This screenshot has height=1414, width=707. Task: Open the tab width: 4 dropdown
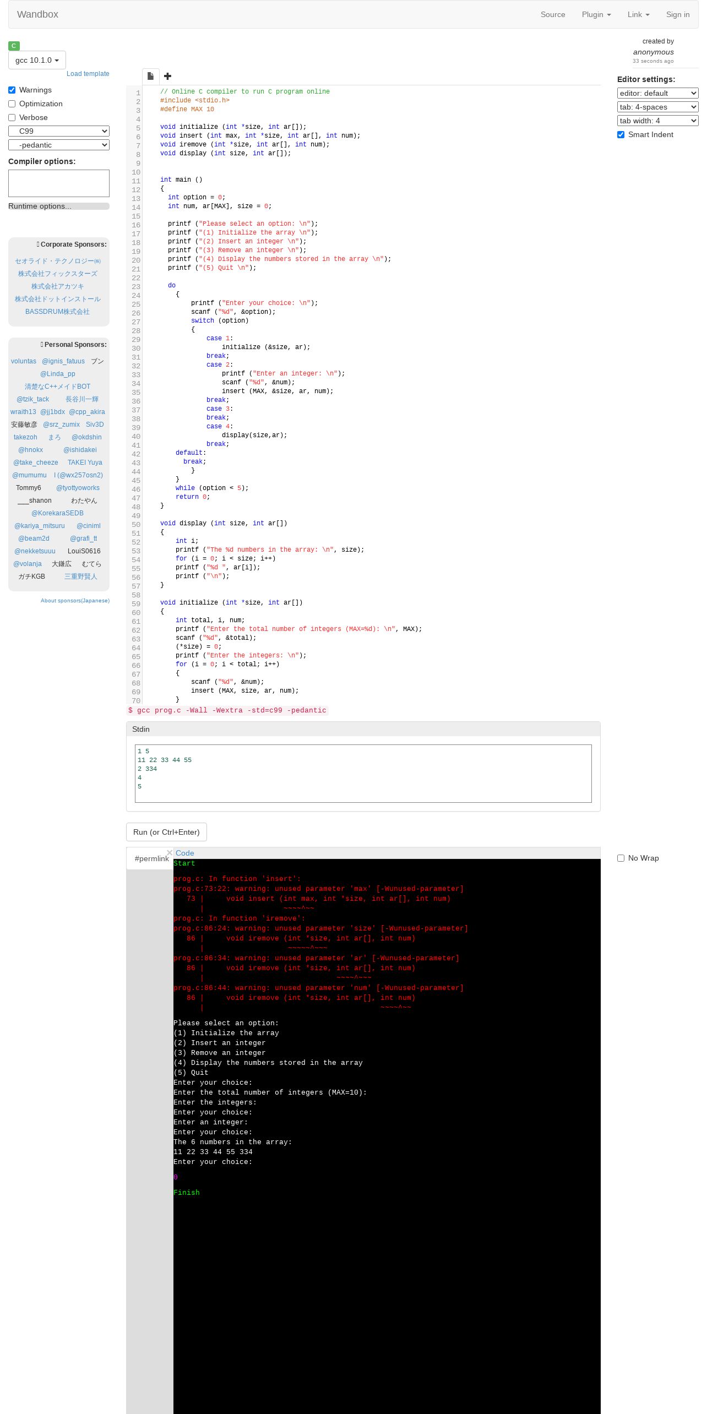(657, 121)
